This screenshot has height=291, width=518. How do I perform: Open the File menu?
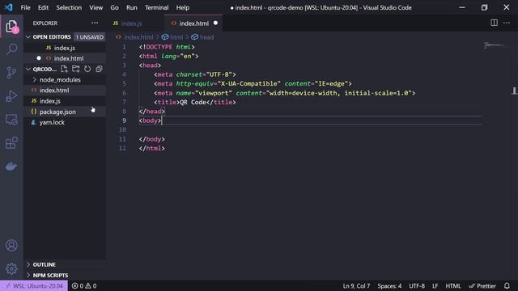(25, 7)
